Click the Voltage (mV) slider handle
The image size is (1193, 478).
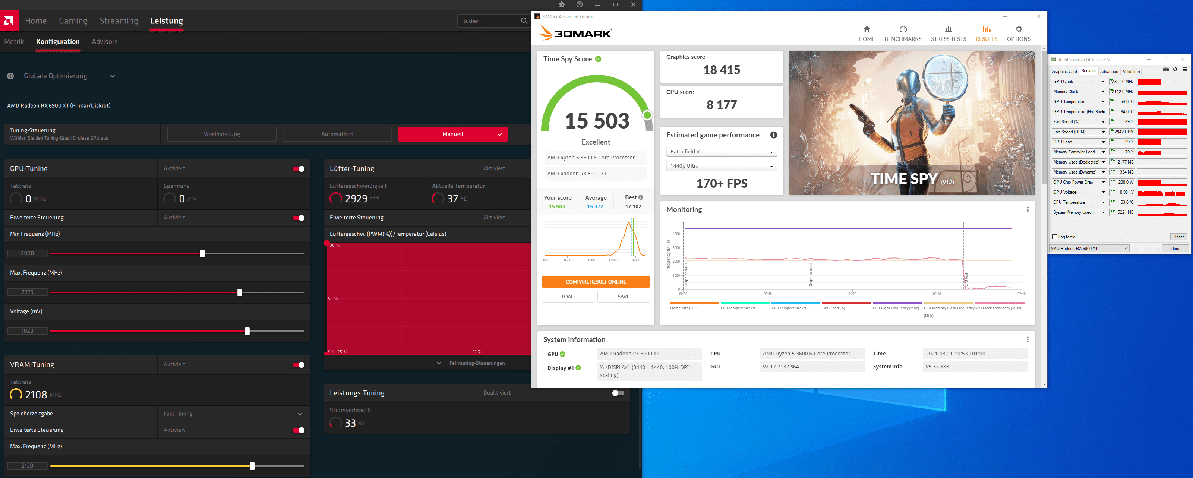coord(247,331)
